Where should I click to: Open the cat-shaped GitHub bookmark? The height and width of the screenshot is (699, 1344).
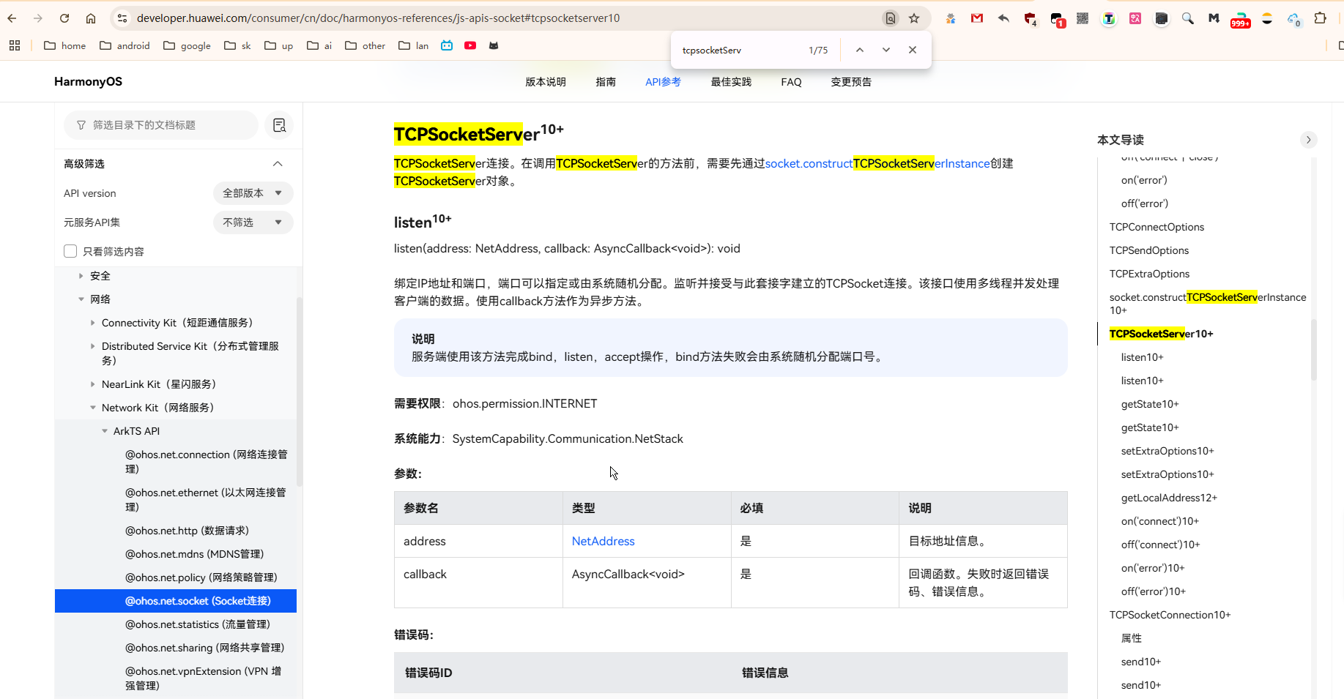point(494,45)
